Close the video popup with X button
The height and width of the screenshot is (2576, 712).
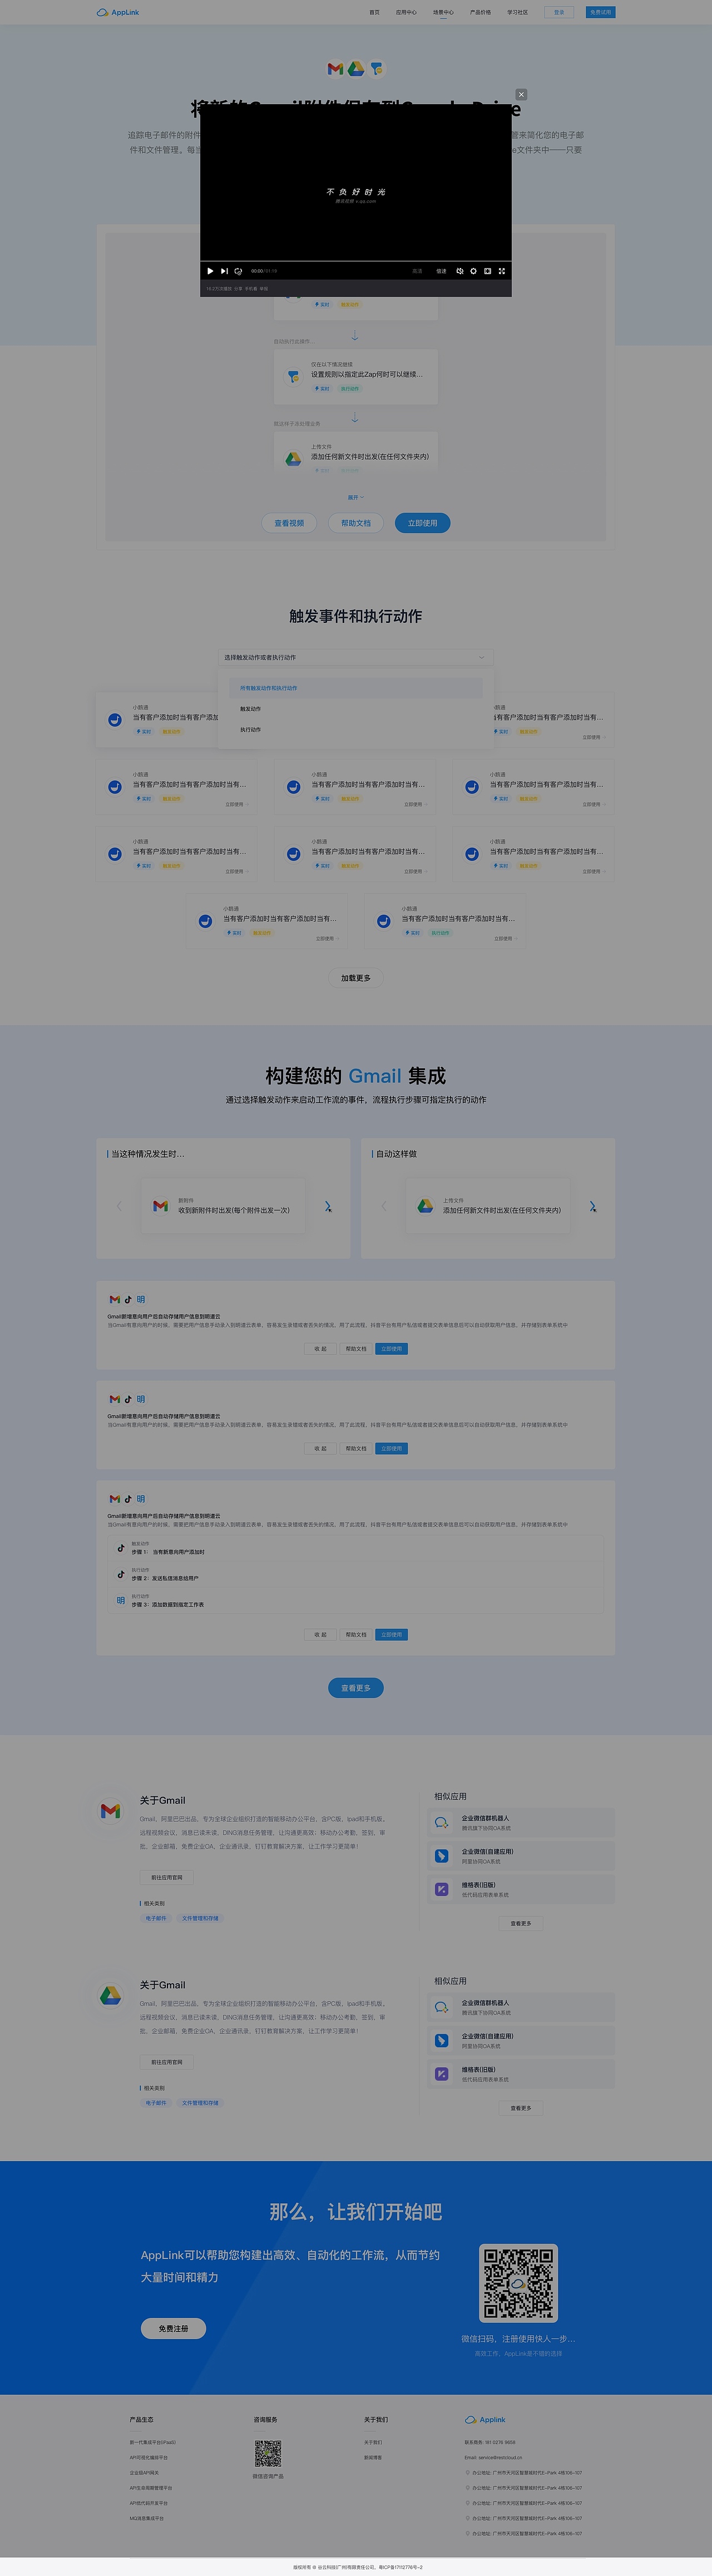coord(521,95)
